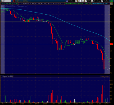114x105 pixels.
Task: Select the horizontal price line at 4.9
Action: tap(55, 22)
